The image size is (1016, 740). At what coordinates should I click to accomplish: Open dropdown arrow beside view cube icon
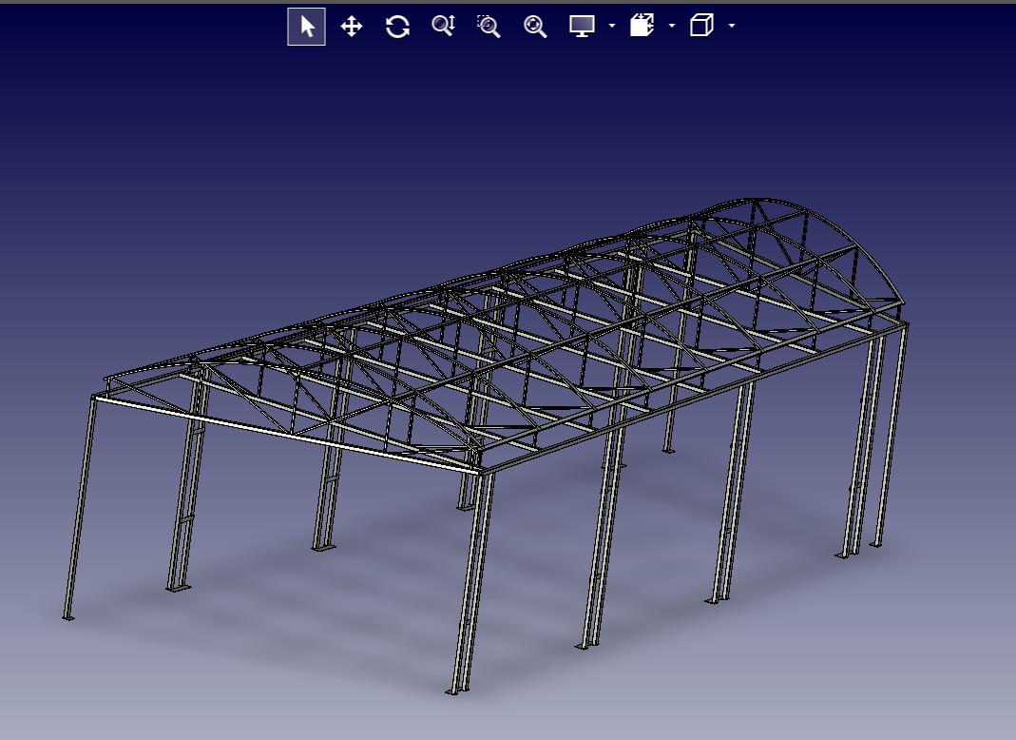tap(731, 27)
